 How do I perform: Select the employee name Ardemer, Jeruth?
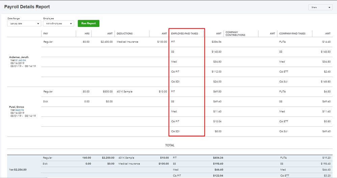19,57
